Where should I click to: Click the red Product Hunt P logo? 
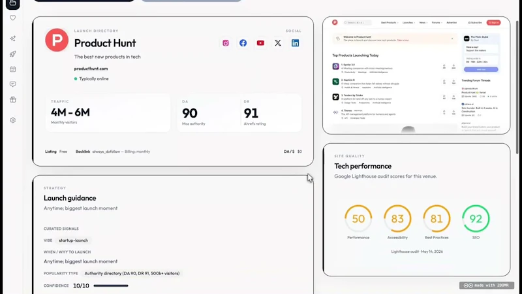tap(57, 40)
